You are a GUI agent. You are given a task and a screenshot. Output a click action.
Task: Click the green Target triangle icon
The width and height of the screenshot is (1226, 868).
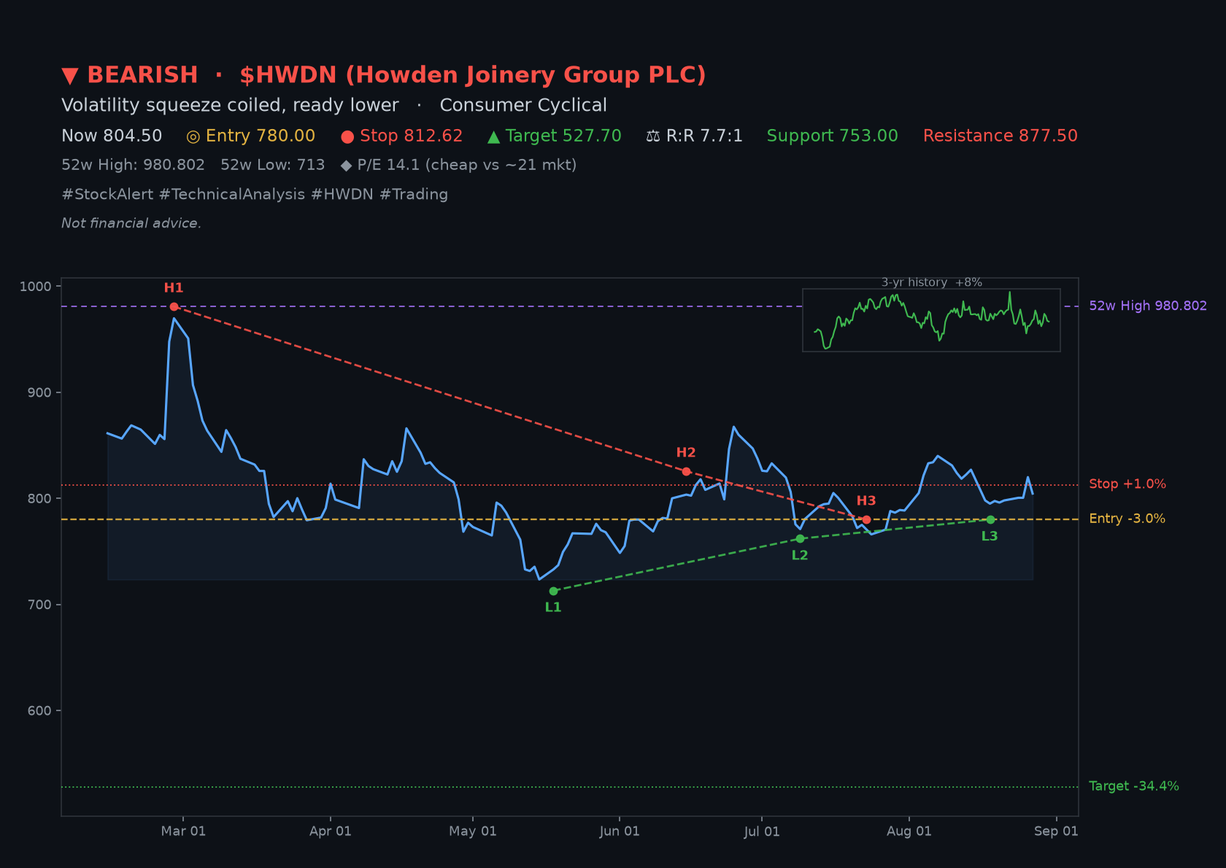[493, 136]
